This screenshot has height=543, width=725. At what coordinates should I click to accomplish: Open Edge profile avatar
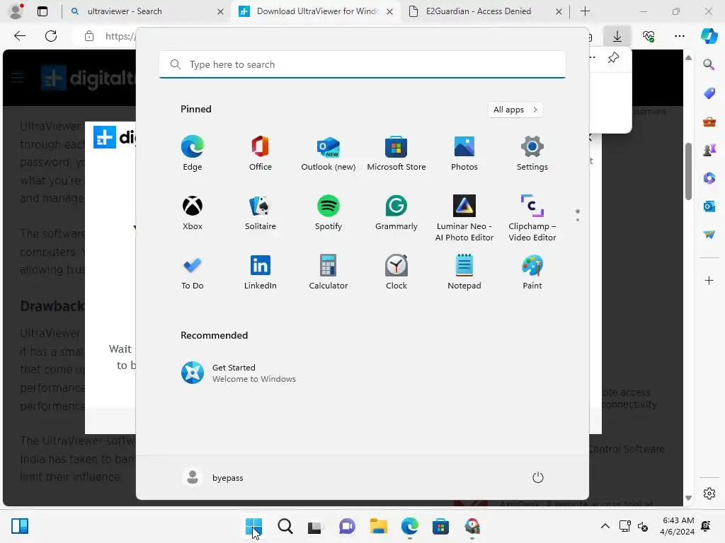click(16, 11)
